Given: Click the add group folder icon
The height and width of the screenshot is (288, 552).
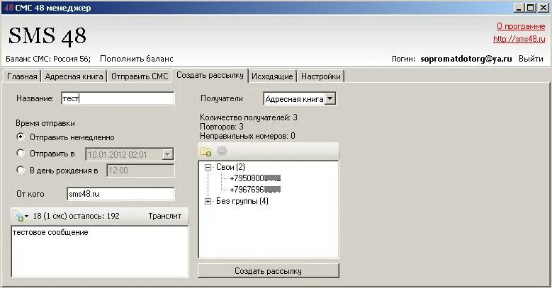Looking at the screenshot, I should coord(205,151).
